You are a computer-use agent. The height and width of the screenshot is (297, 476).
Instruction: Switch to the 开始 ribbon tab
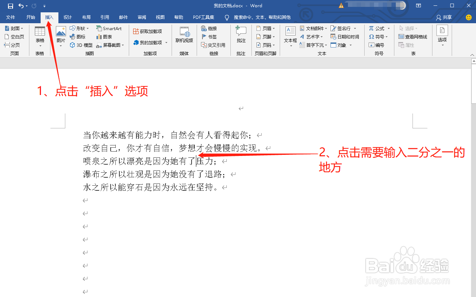31,17
